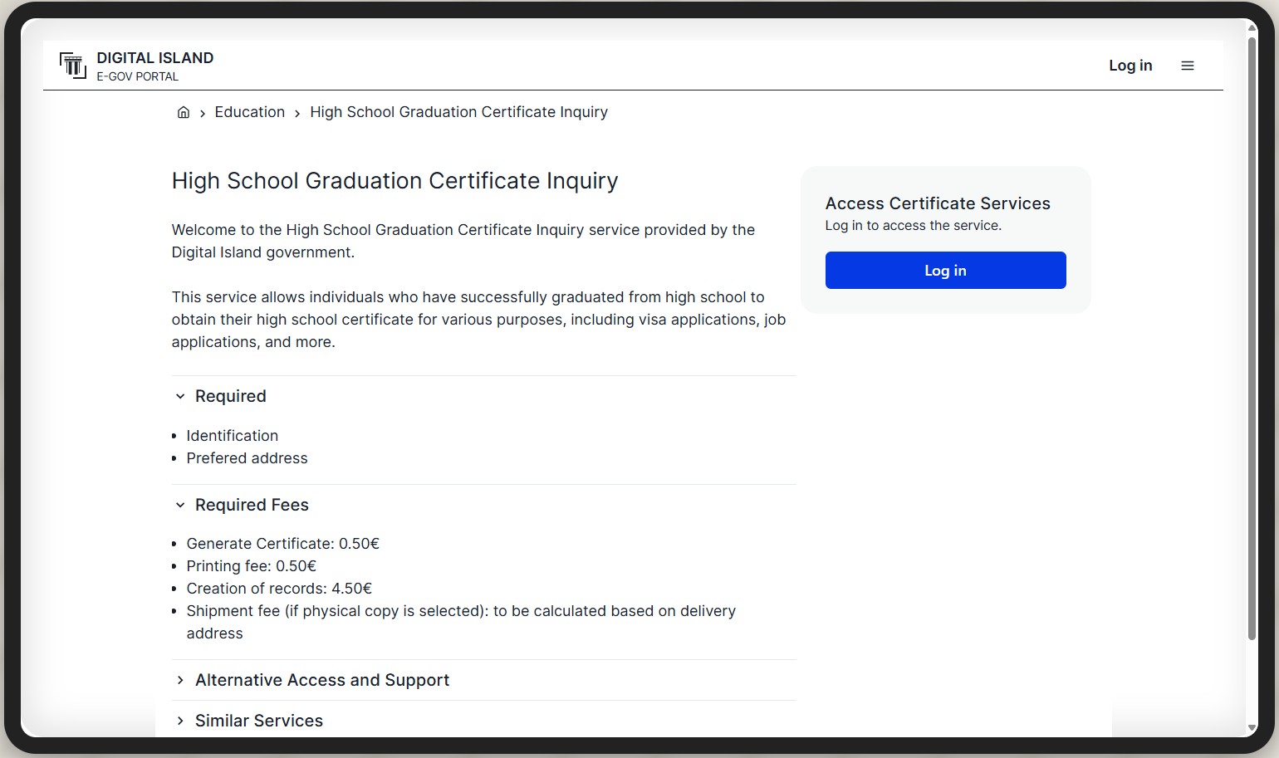Open the hamburger menu icon
1279x758 pixels.
tap(1188, 66)
